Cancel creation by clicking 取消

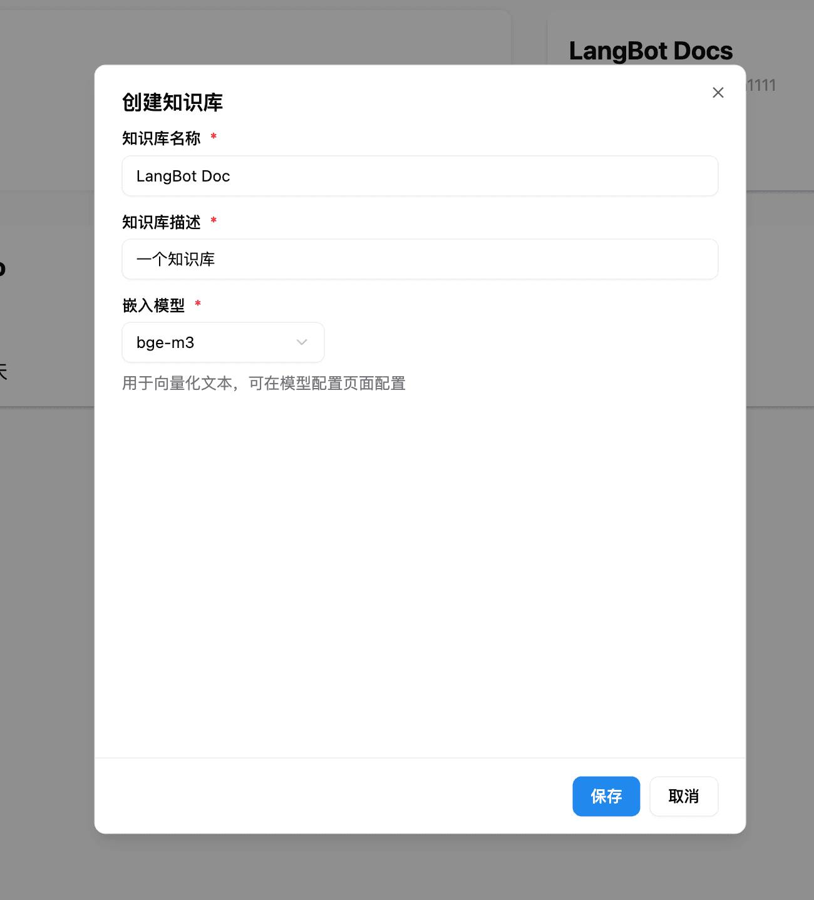click(x=683, y=796)
